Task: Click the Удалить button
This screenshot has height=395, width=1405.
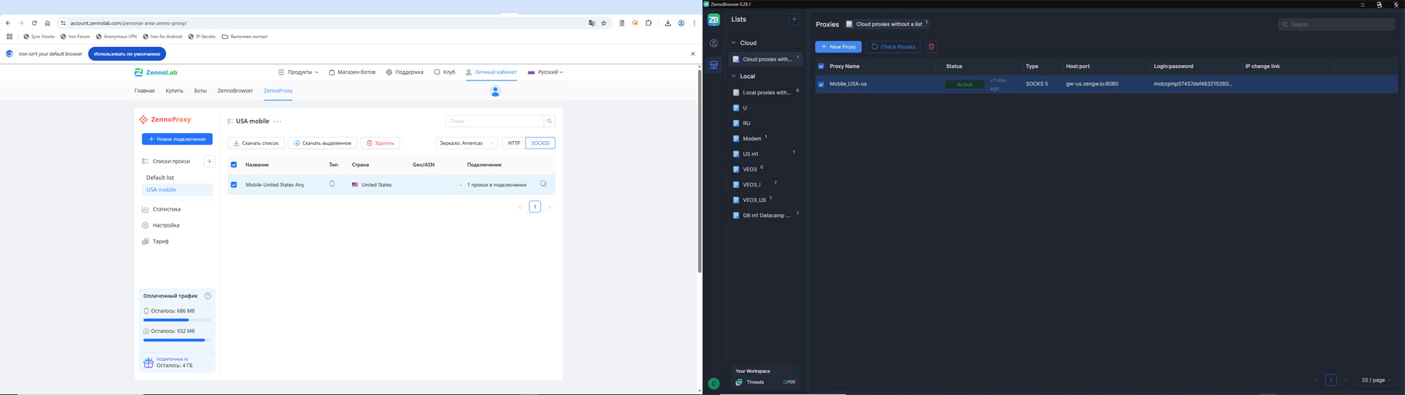Action: (380, 143)
